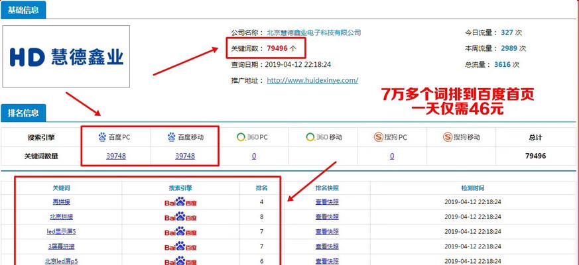Click rank value 8 in the 北京拼接 row

click(x=262, y=217)
